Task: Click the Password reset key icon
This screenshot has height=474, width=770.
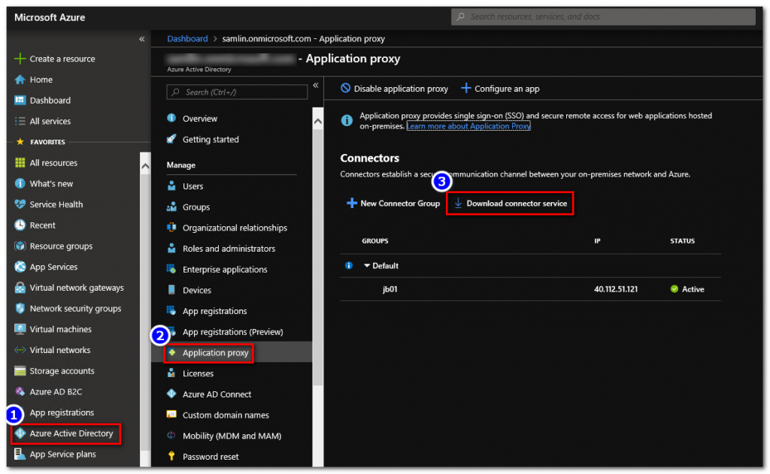Action: (171, 456)
